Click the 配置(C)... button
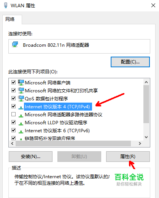Screen dimensions: 159x198 [130, 62]
